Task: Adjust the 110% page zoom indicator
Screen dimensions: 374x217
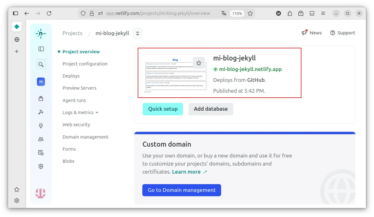Action: tap(237, 13)
